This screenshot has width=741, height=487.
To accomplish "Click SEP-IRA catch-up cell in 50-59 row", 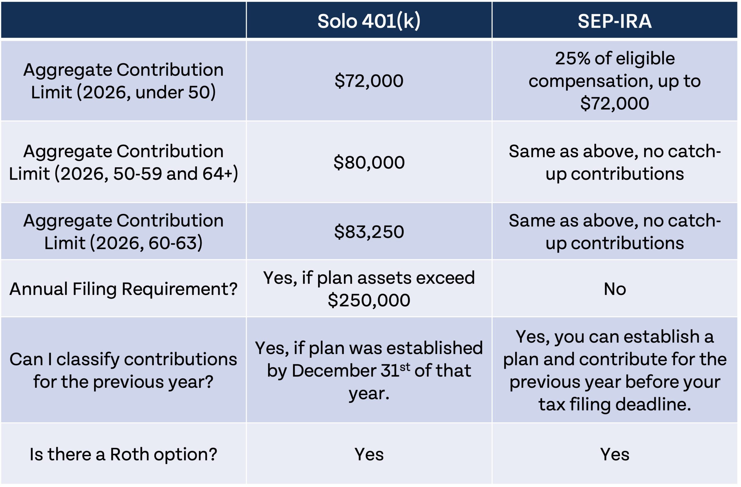I will (615, 162).
